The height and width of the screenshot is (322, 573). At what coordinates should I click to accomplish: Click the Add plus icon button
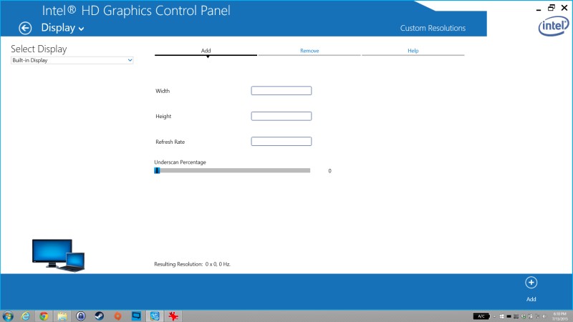[x=531, y=283]
